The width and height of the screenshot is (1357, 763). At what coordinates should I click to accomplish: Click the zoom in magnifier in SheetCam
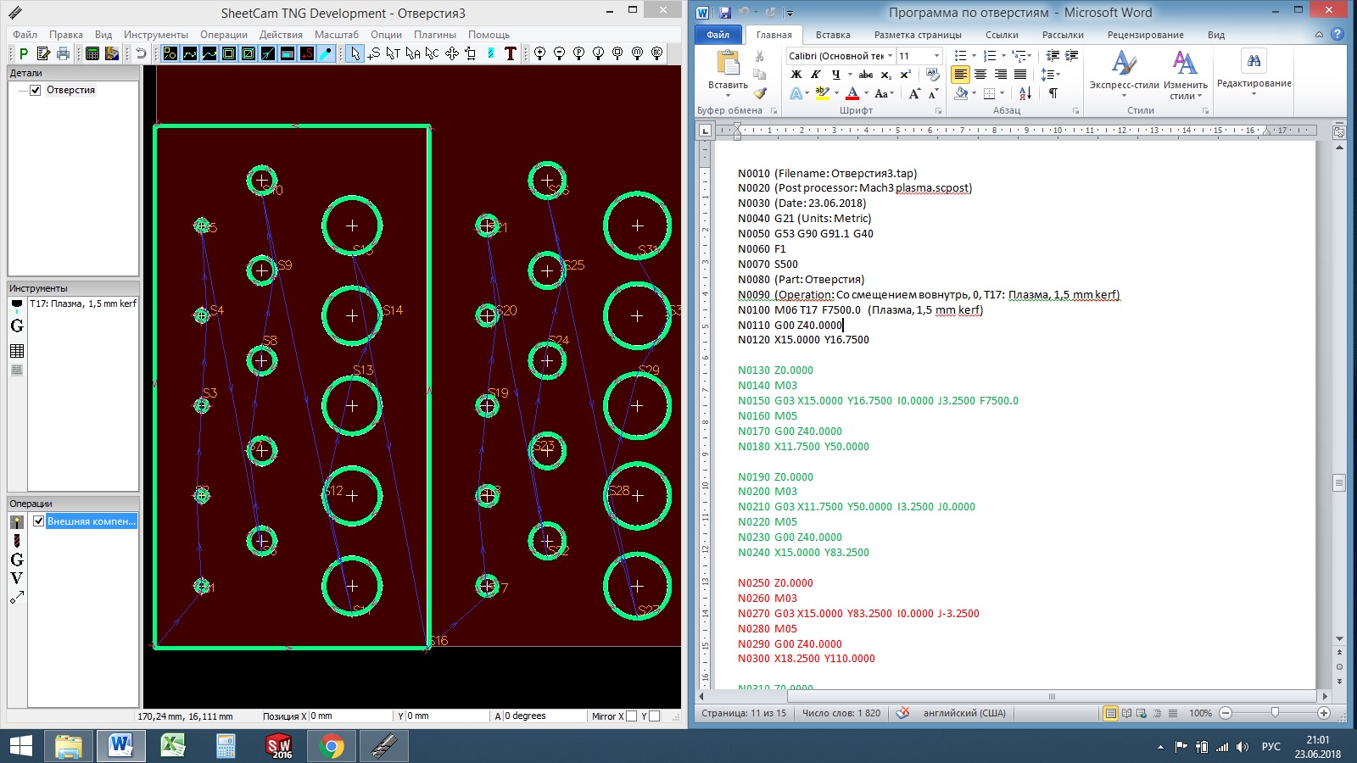click(x=539, y=53)
